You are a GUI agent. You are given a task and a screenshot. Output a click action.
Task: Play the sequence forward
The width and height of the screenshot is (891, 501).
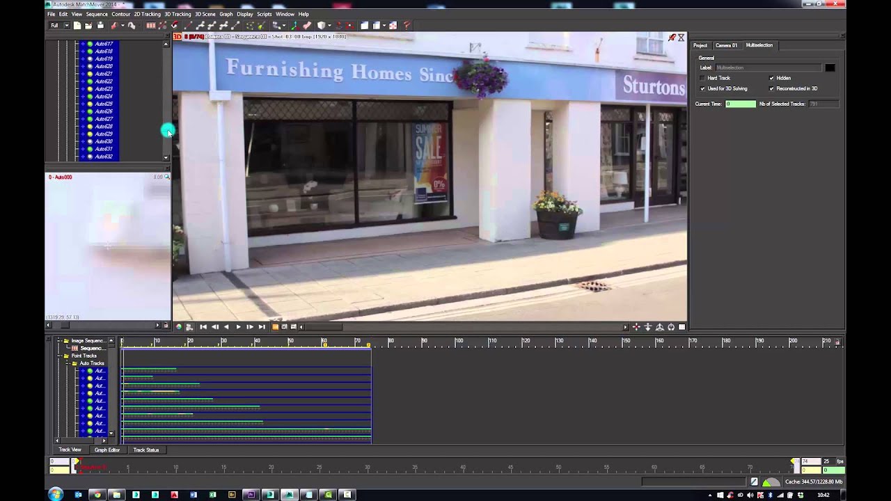[x=238, y=327]
